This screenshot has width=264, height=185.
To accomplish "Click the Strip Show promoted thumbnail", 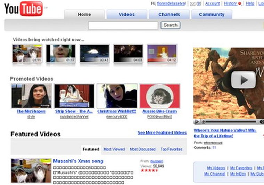I will pos(74,96).
